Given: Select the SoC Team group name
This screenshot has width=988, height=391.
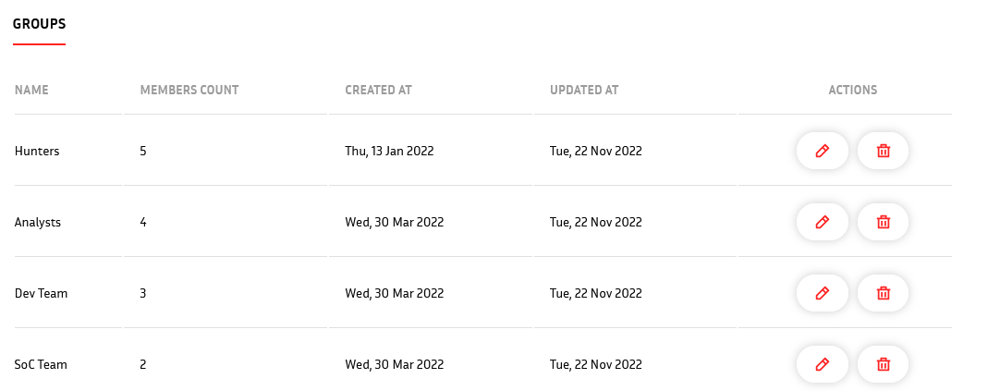Looking at the screenshot, I should click(x=41, y=365).
